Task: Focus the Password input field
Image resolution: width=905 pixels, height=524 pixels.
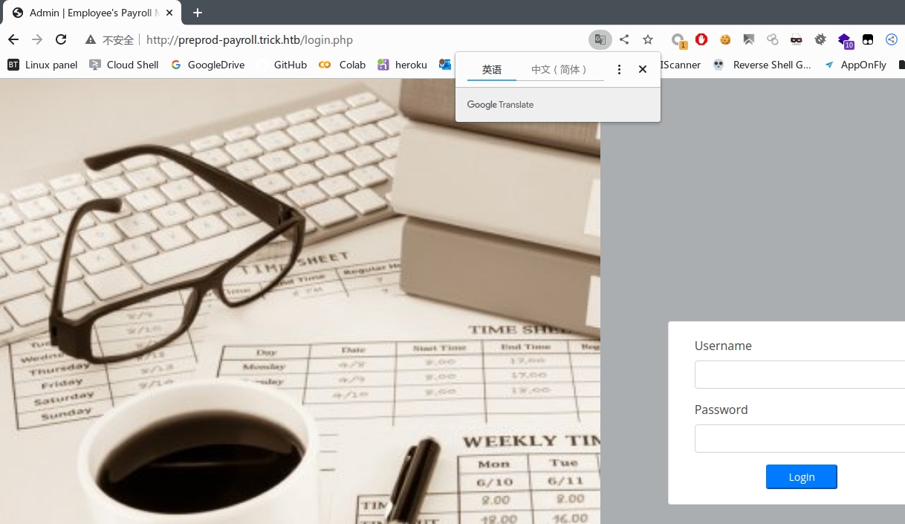Action: tap(799, 439)
